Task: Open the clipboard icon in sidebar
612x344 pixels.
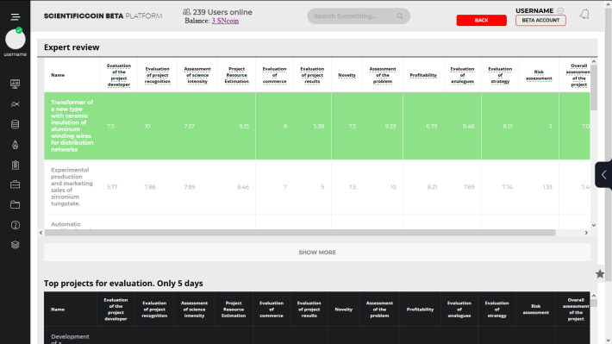Action: click(16, 166)
